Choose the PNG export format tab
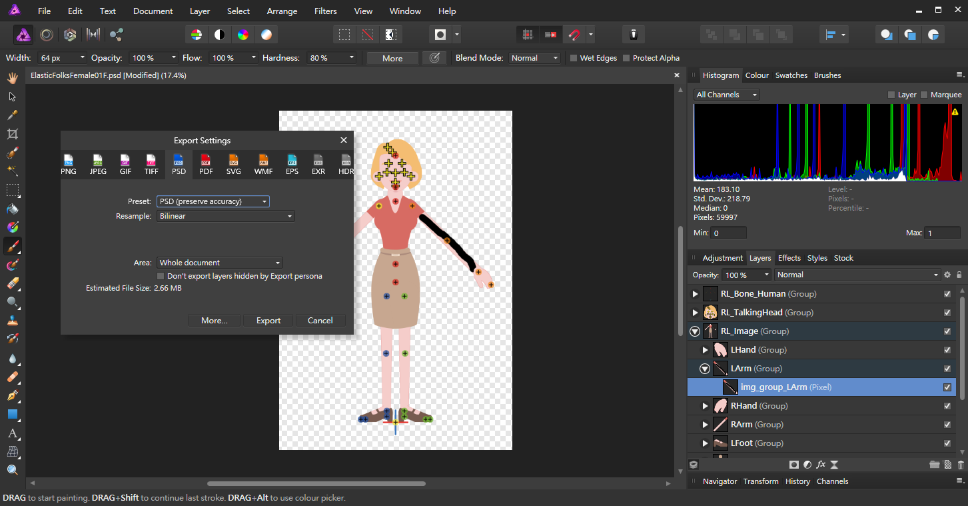Image resolution: width=968 pixels, height=506 pixels. click(69, 164)
